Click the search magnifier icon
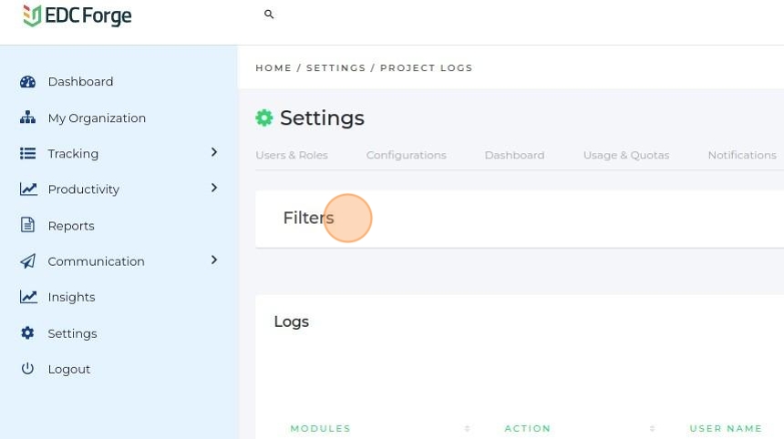The height and width of the screenshot is (439, 784). [x=269, y=15]
